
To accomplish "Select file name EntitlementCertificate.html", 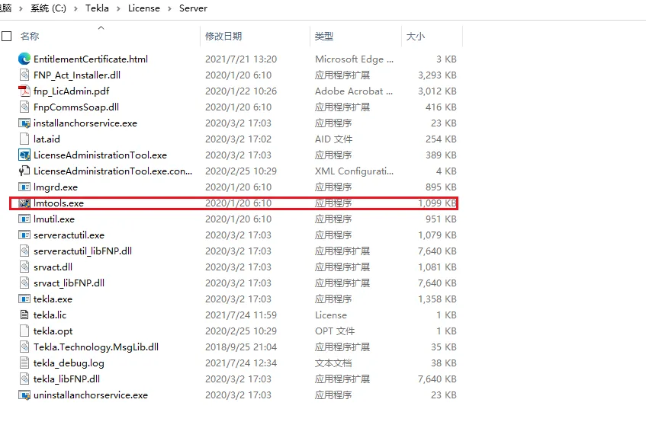I will pyautogui.click(x=91, y=59).
